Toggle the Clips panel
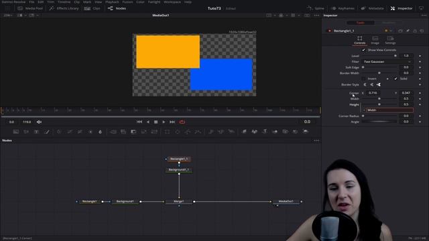Screen dimensions: 429x241 tap(93, 9)
